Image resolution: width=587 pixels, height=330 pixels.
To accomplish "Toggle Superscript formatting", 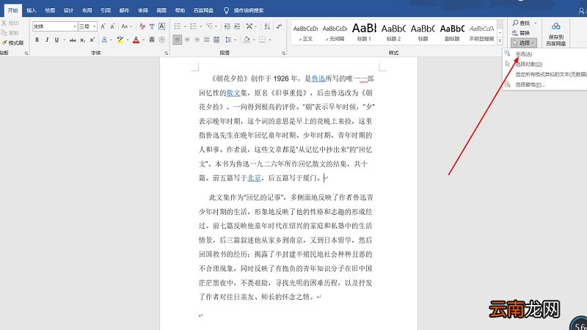I will point(92,40).
